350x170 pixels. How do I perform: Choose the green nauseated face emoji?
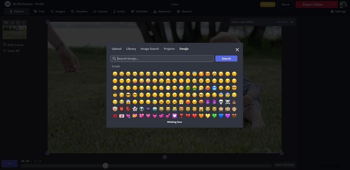[188, 88]
